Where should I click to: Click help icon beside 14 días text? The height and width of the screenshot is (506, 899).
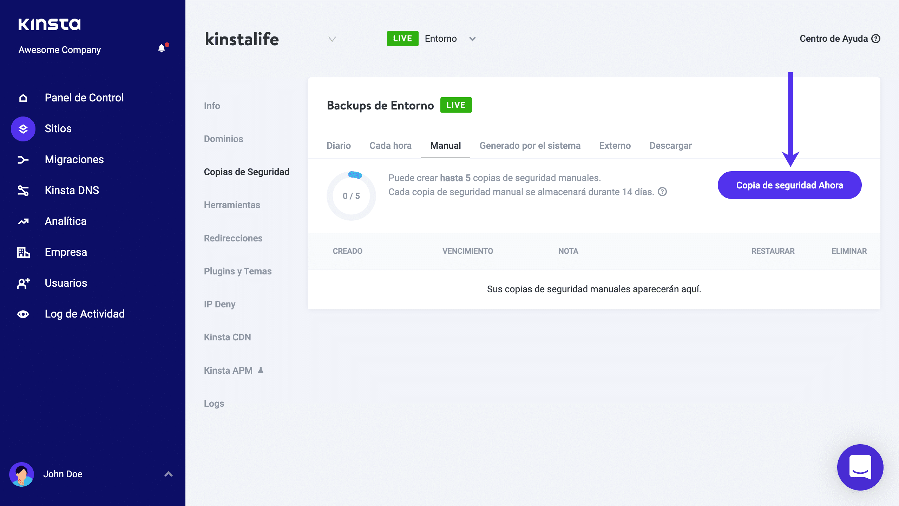point(662,192)
